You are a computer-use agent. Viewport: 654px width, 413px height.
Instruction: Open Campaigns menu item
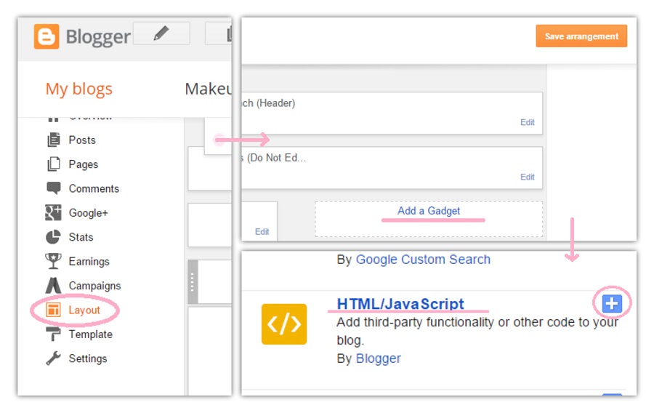pos(94,286)
